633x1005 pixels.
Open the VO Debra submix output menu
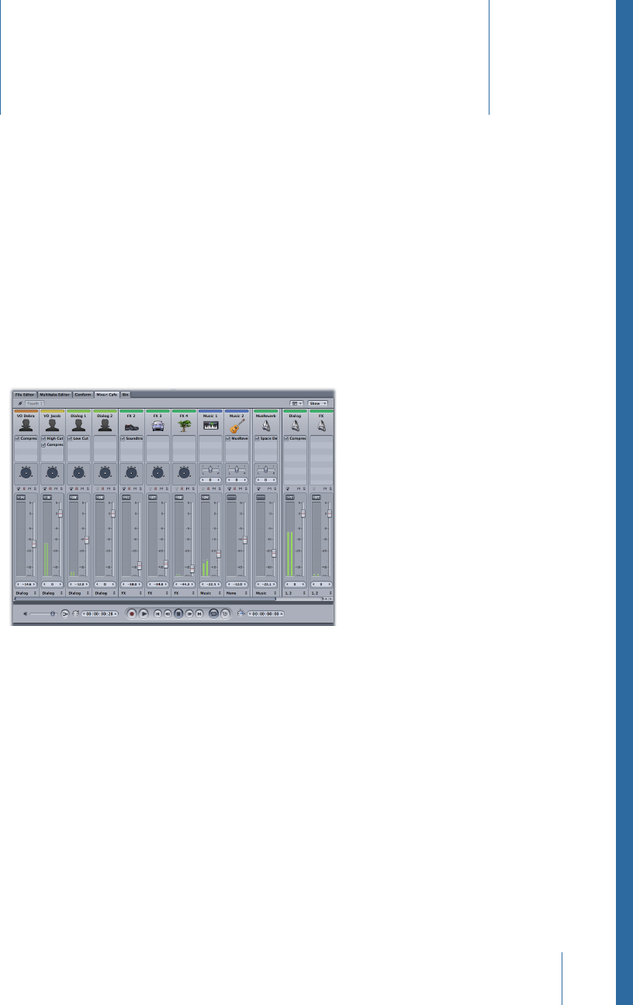pos(26,592)
